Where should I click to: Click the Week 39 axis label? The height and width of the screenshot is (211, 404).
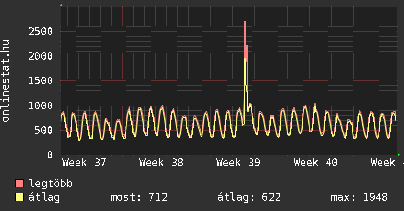pos(238,163)
